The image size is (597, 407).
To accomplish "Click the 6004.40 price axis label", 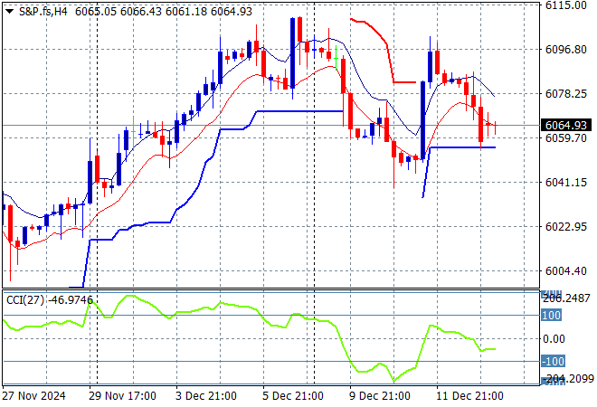I will [565, 271].
